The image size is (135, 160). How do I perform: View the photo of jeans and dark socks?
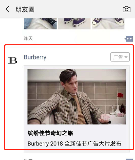pos(40,24)
